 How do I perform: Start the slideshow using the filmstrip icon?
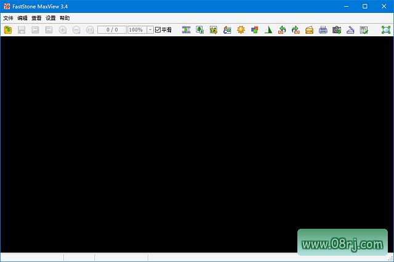(186, 30)
